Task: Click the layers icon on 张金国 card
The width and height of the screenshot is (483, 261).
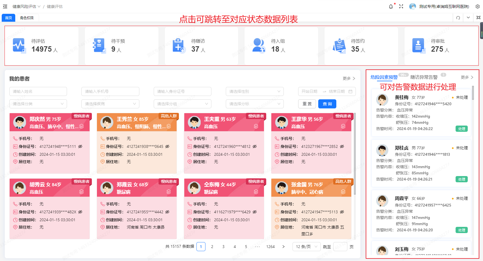Action: tap(343, 192)
